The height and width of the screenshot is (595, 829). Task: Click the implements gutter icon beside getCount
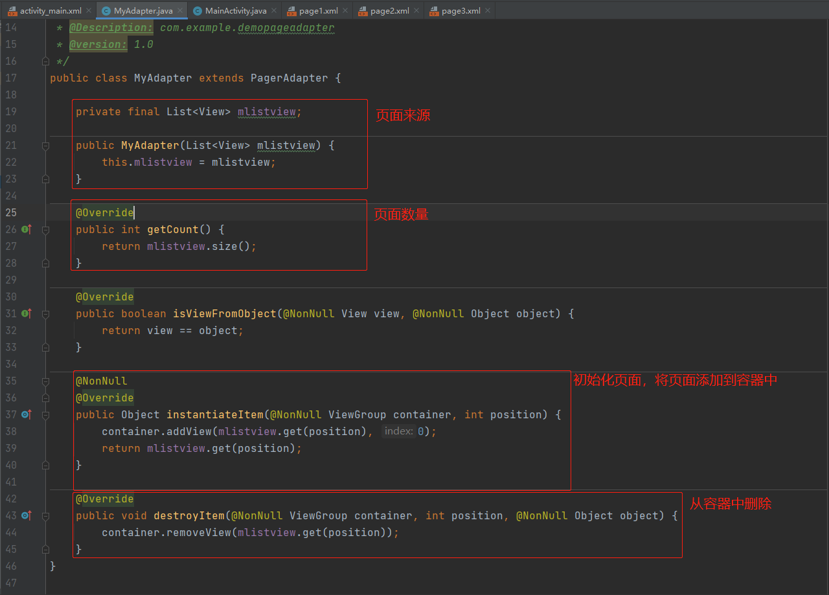point(27,229)
